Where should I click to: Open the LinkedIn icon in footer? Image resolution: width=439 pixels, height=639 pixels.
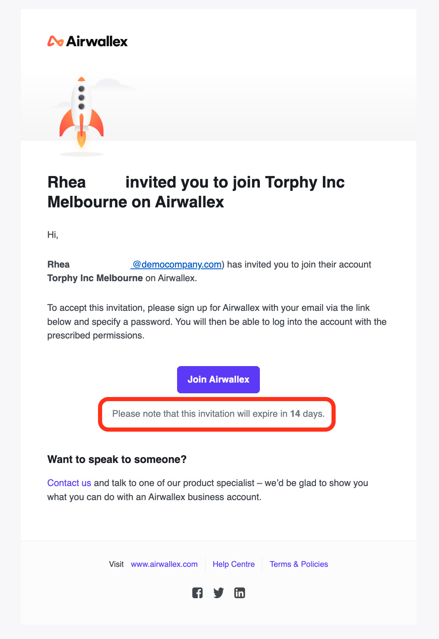(x=240, y=593)
